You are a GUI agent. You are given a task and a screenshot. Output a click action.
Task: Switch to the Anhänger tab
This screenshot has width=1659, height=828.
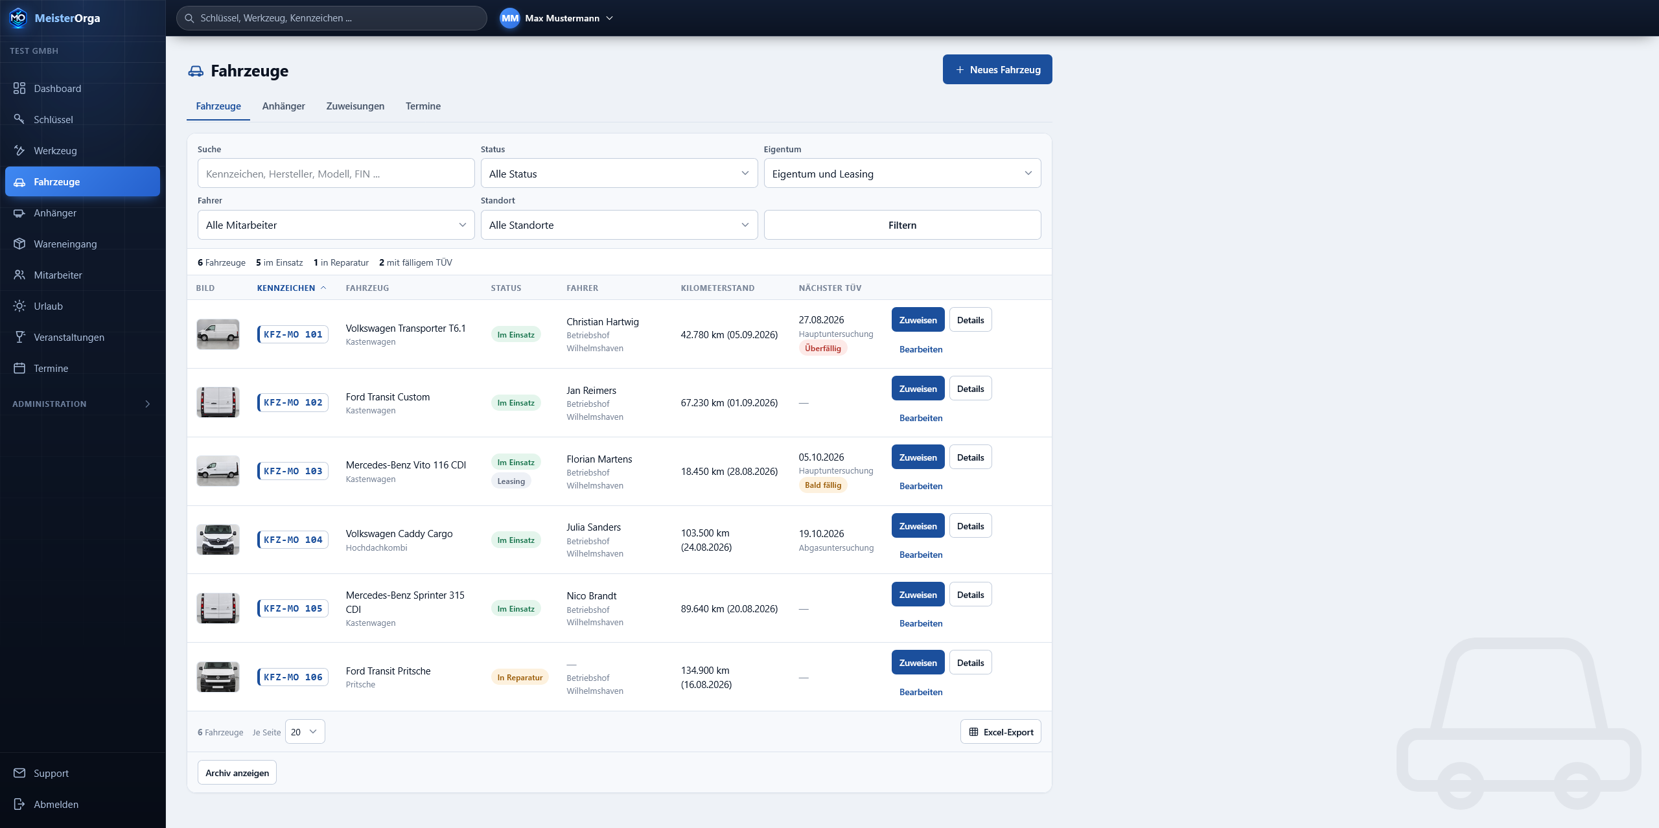click(x=283, y=106)
